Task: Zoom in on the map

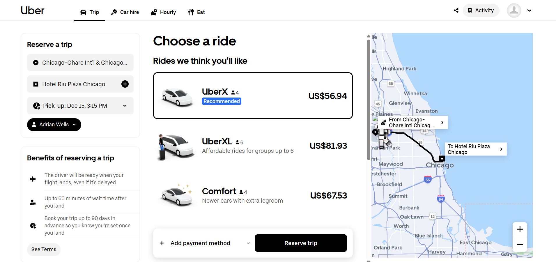Action: [520, 229]
